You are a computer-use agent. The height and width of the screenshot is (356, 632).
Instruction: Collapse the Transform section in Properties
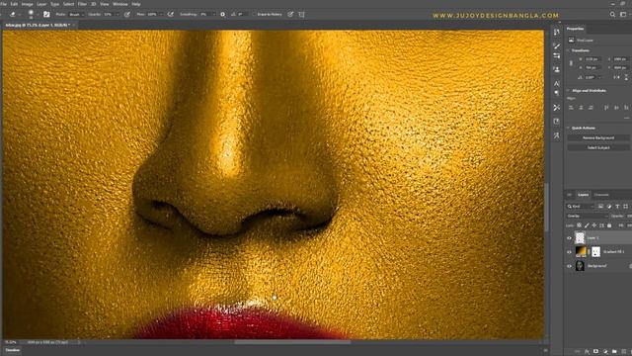point(569,50)
